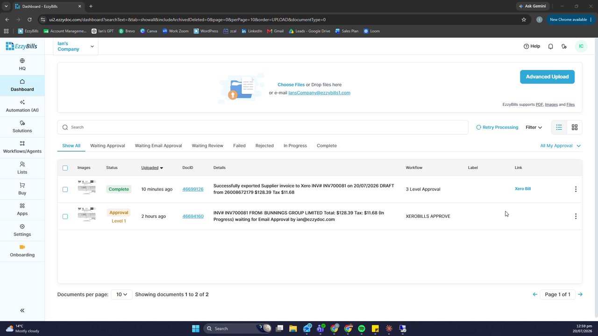Collapse sidebar with double-chevron icon

pyautogui.click(x=22, y=310)
